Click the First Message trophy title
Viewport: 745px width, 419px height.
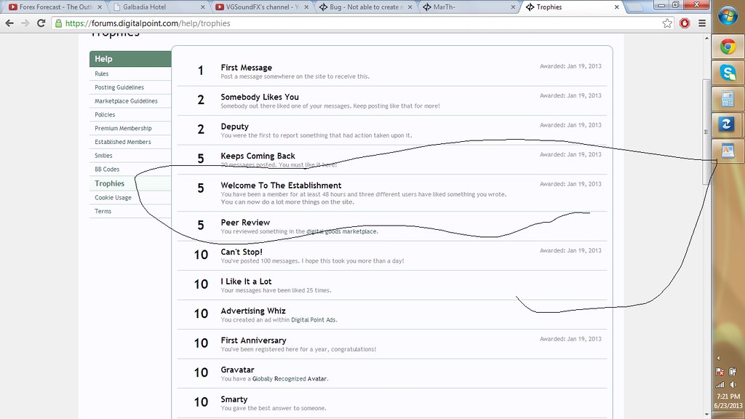tap(246, 68)
